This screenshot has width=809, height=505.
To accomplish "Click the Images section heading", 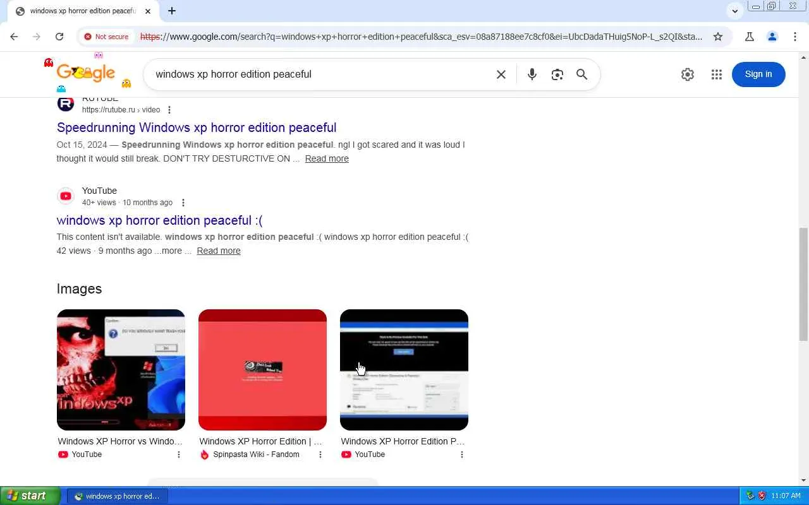I will pyautogui.click(x=79, y=288).
